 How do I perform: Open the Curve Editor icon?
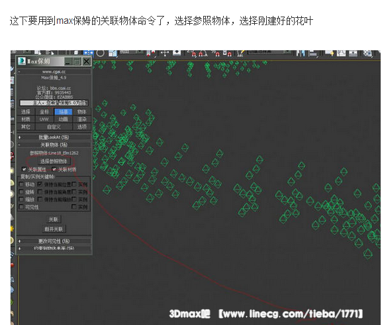342,54
